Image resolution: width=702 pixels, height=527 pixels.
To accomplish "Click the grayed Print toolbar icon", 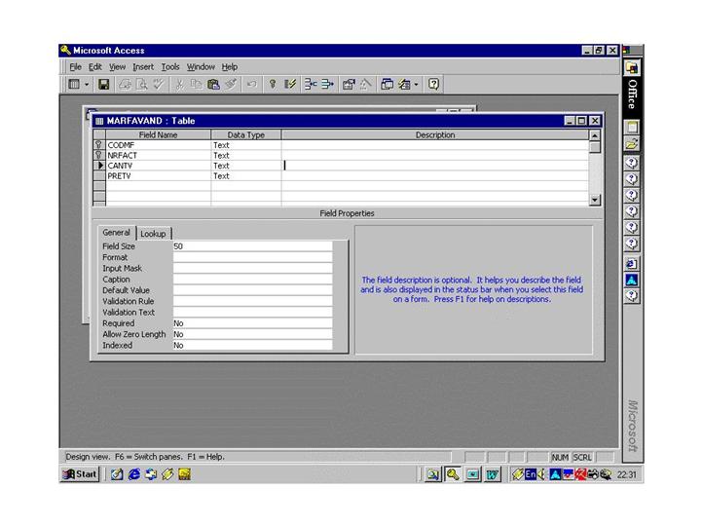I will coord(125,84).
